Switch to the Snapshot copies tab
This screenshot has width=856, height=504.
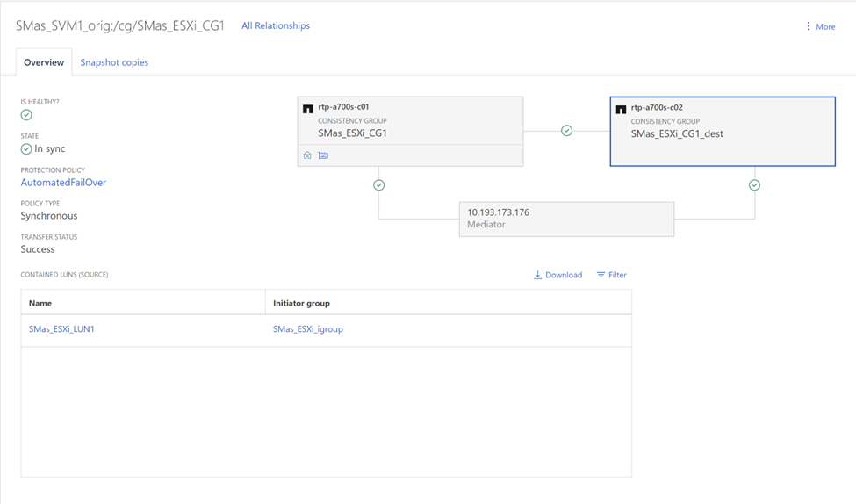point(114,62)
